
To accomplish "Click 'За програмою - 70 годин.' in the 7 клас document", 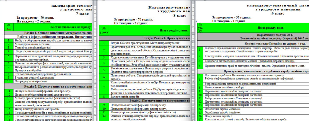I will [35, 18].
